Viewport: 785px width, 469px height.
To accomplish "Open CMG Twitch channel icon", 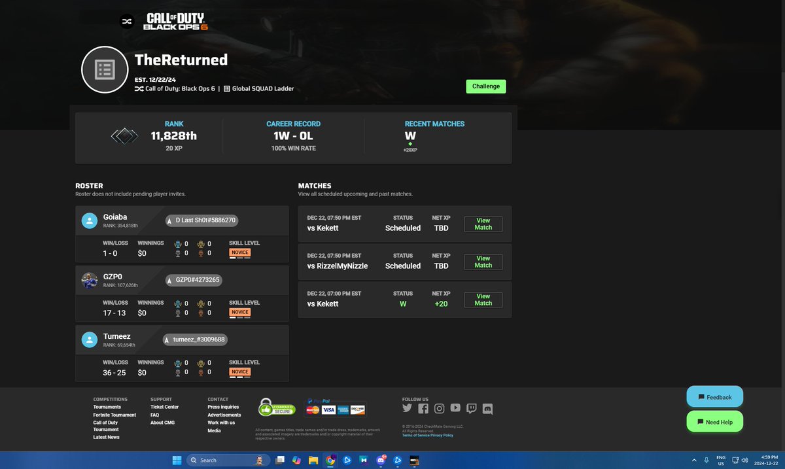I will (x=472, y=408).
